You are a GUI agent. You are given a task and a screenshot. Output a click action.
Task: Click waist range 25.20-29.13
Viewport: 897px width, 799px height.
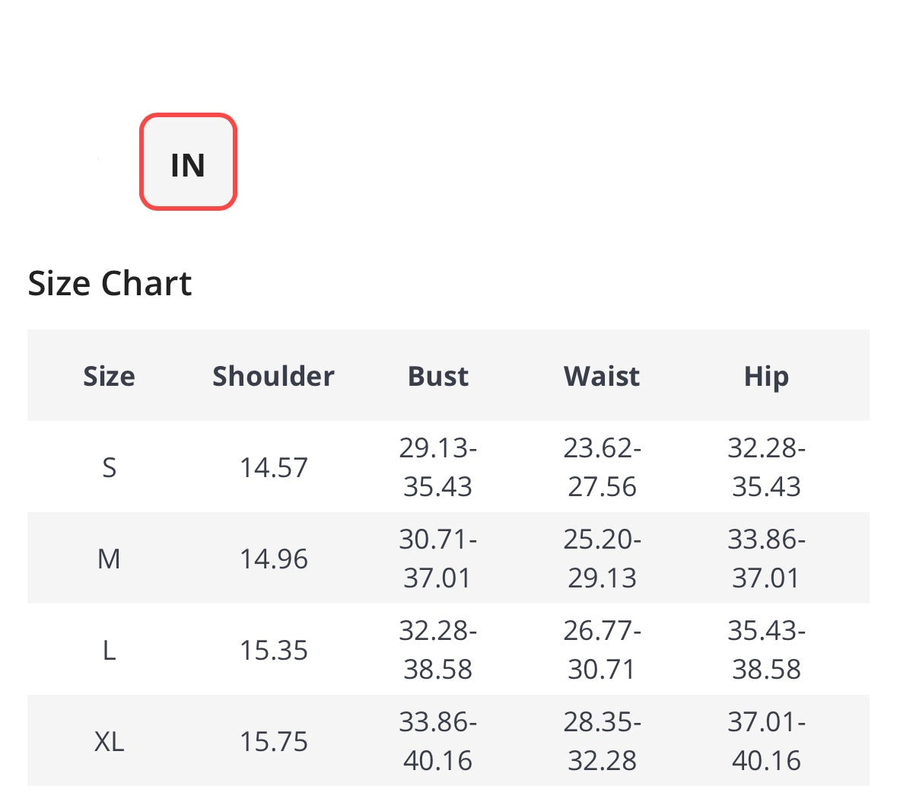point(602,559)
